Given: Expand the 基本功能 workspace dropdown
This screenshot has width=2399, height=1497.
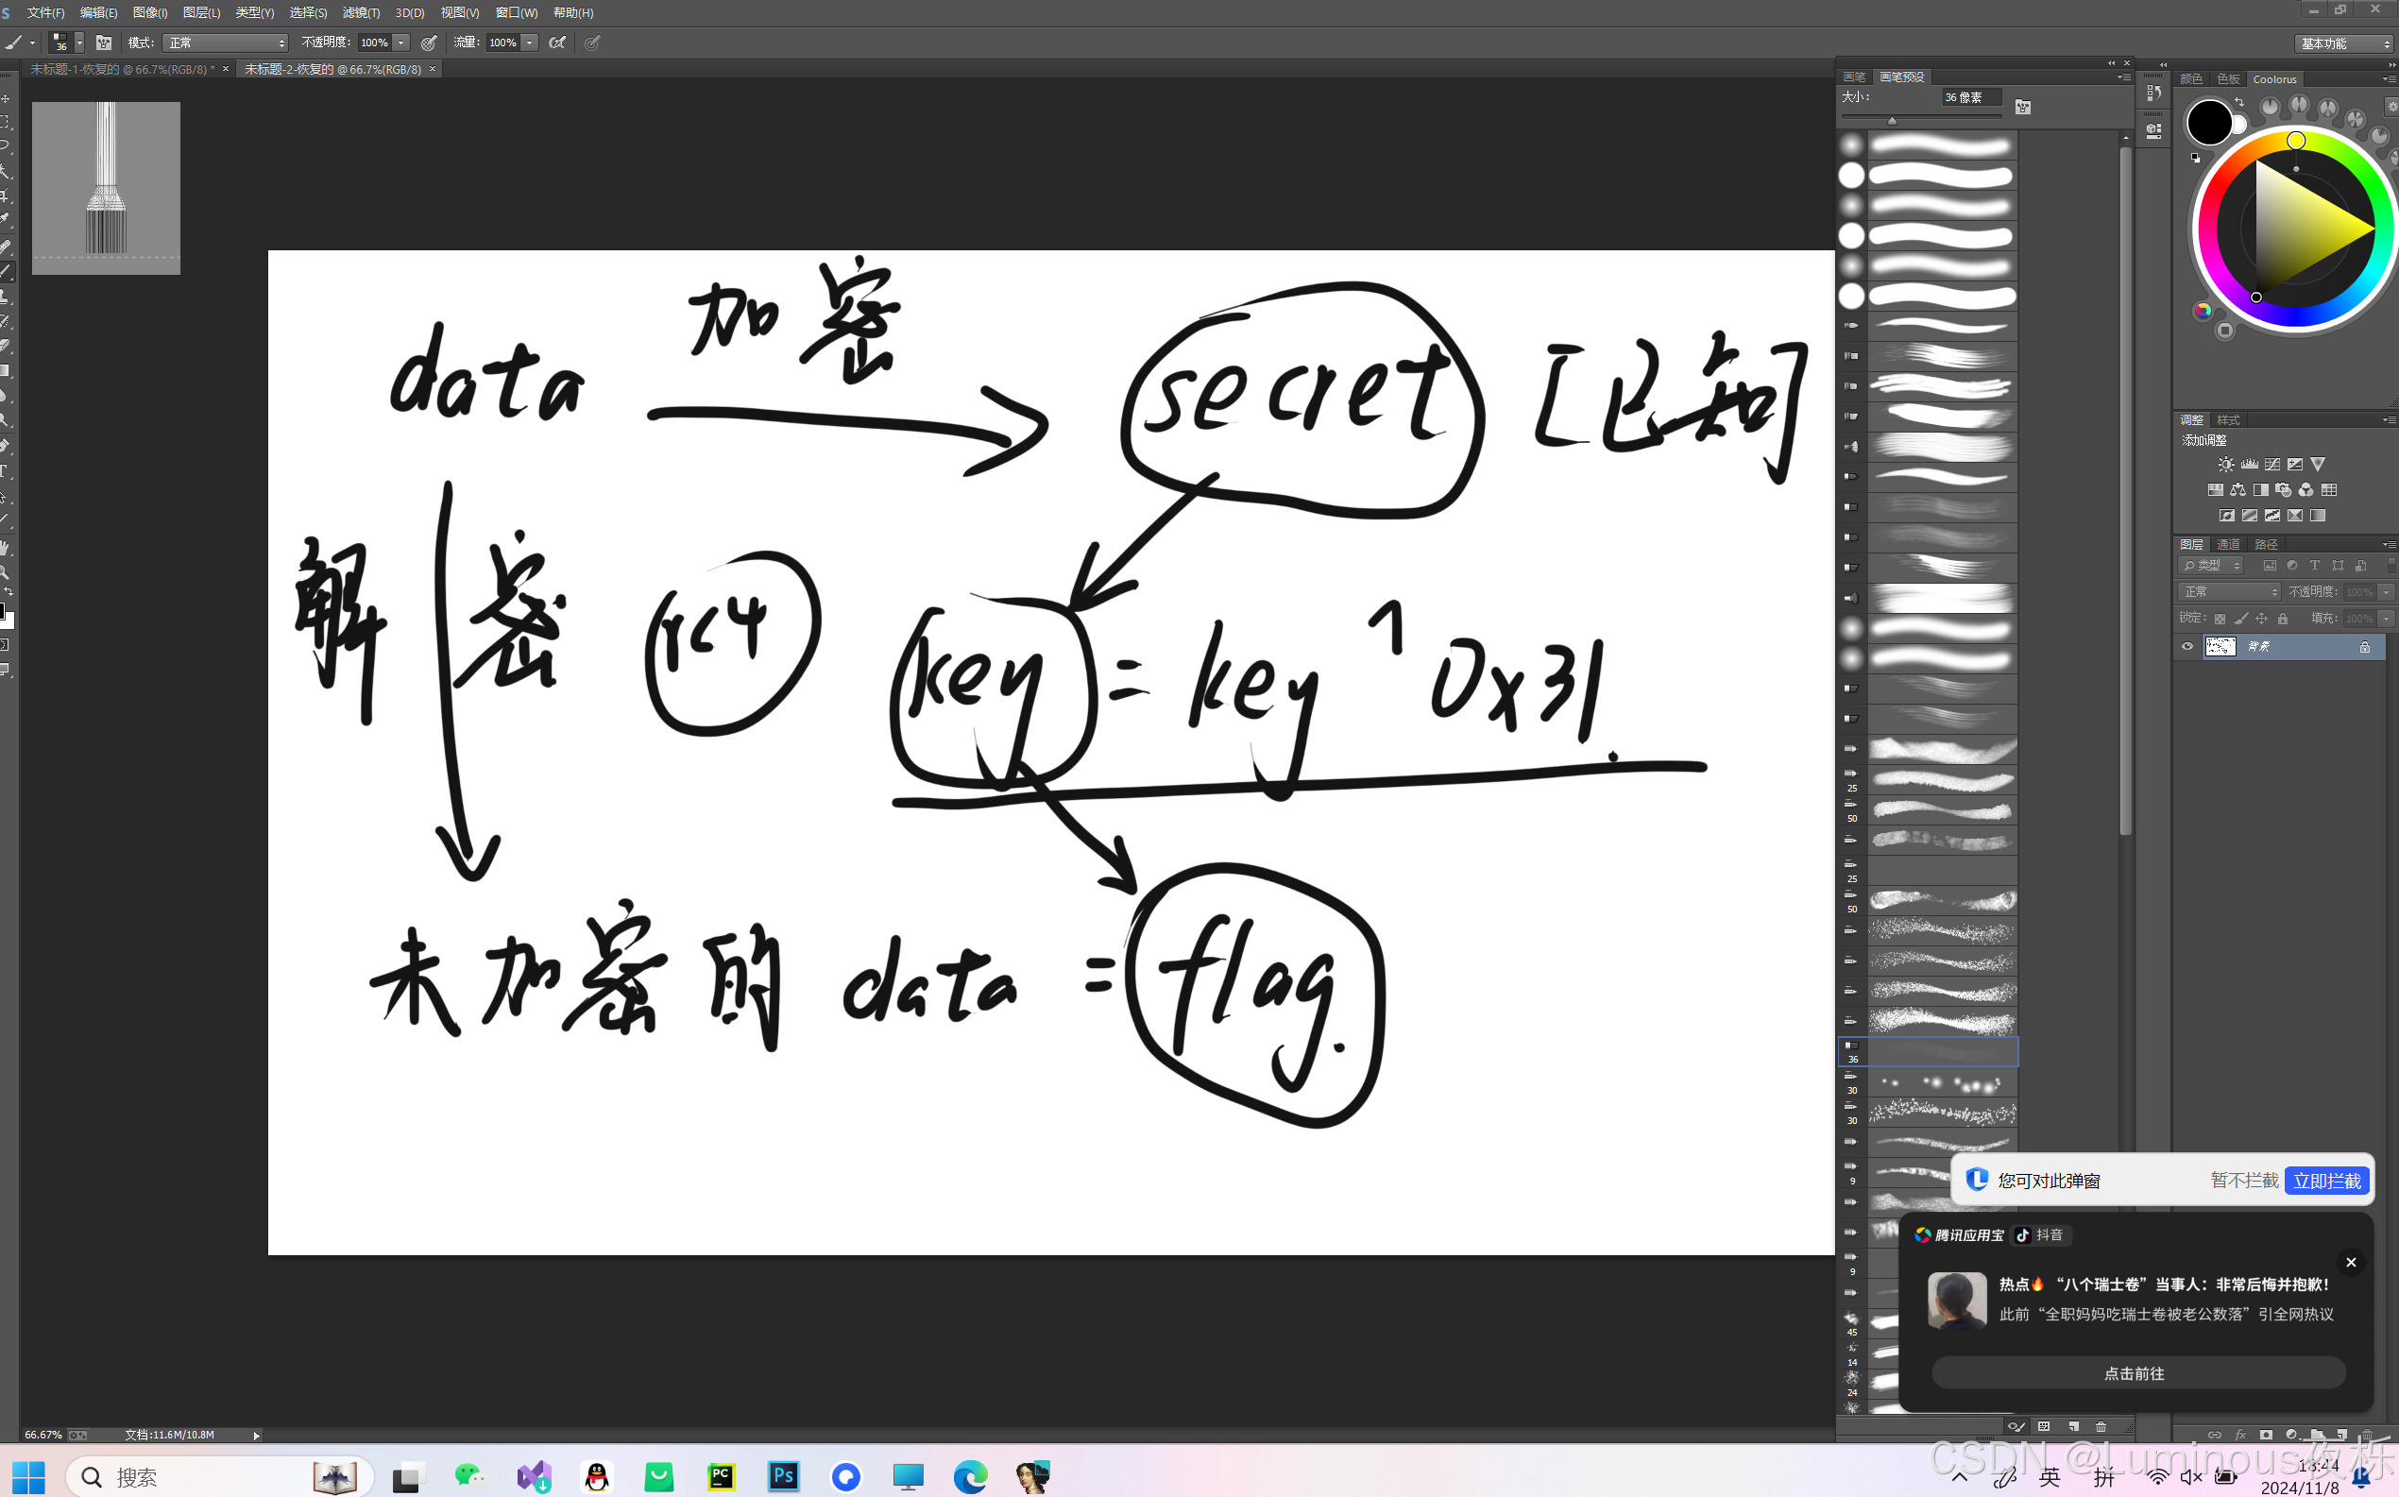Looking at the screenshot, I should [2342, 43].
